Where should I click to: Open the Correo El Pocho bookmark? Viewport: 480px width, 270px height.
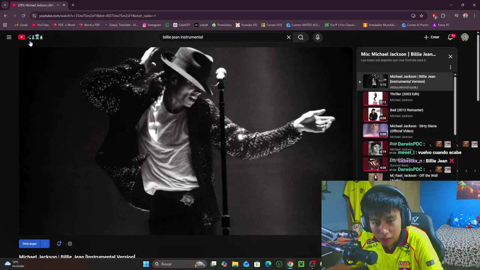415,25
